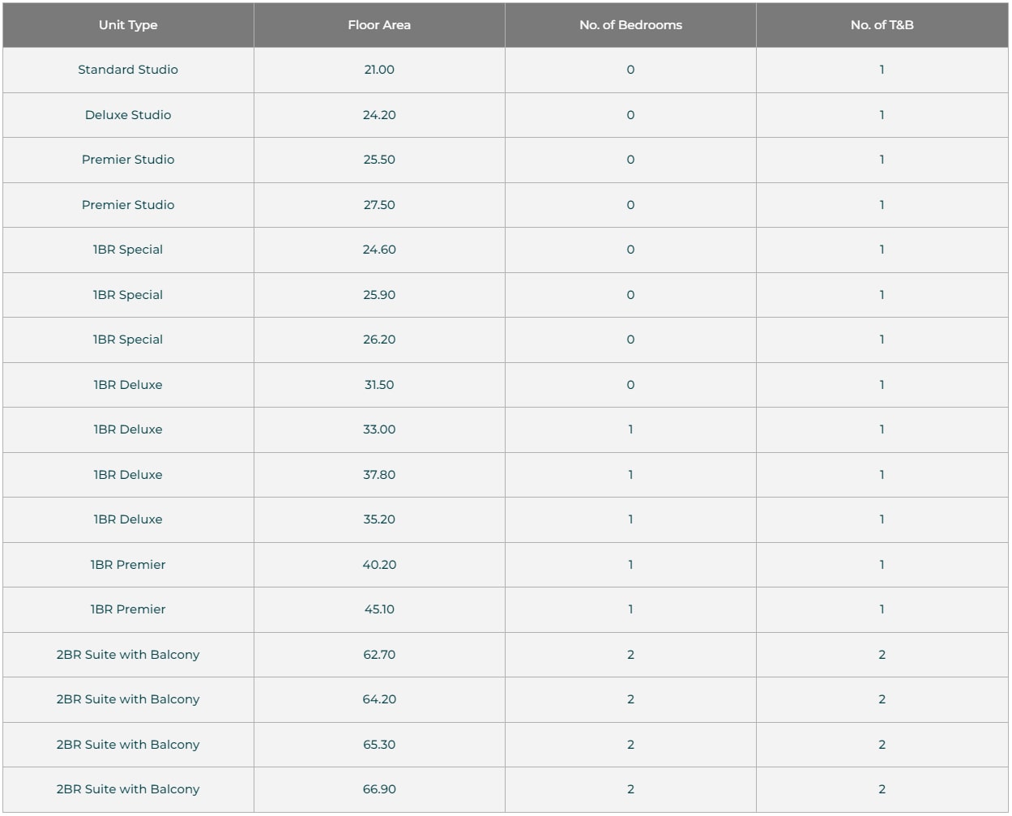Click bedroom count in the 45.10 row
Screen dimensions: 1012x816
(630, 609)
